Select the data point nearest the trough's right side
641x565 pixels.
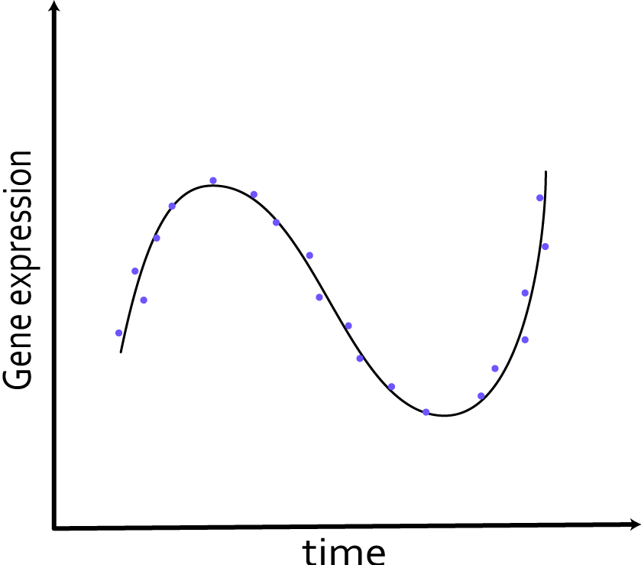point(481,395)
